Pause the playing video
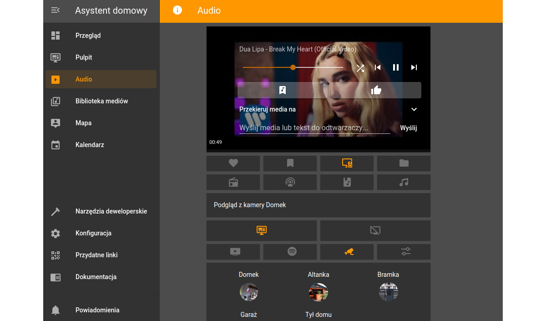Screen dimensions: 546x321 pyautogui.click(x=396, y=67)
